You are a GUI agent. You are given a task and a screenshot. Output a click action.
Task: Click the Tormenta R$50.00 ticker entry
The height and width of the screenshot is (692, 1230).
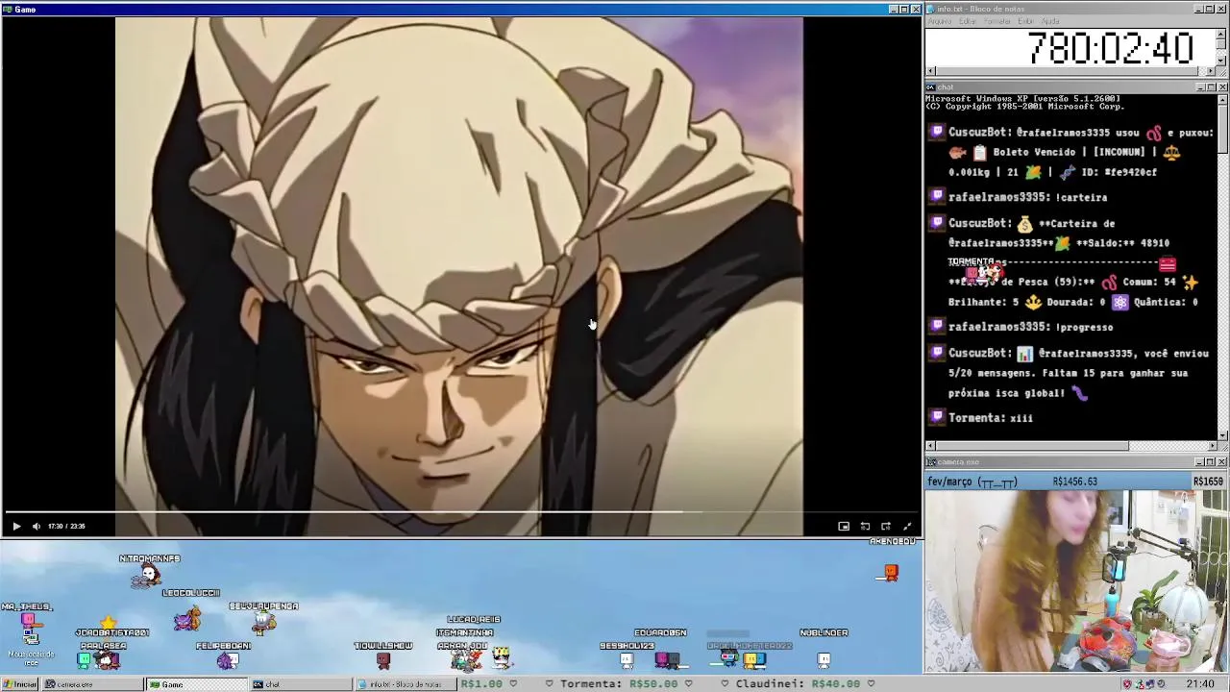[x=619, y=684]
